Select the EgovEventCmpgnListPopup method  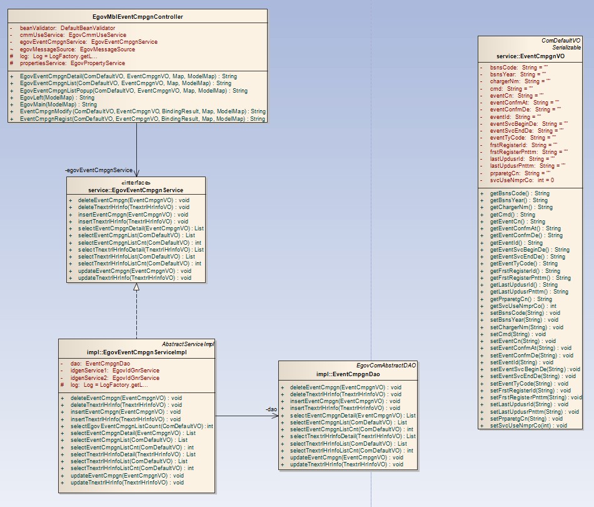133,91
